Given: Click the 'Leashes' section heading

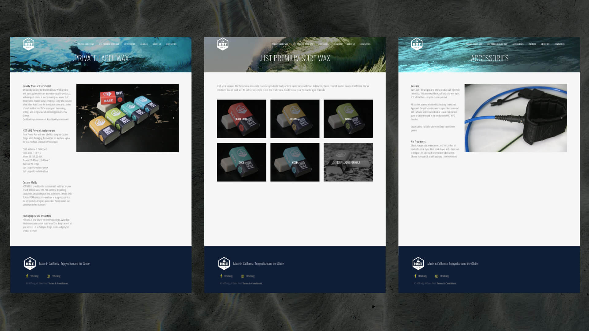Looking at the screenshot, I should pyautogui.click(x=415, y=86).
